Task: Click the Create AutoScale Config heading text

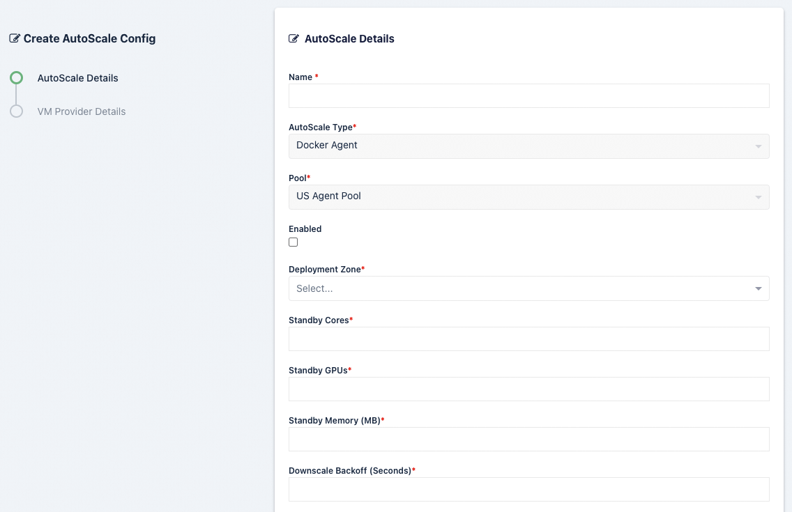Action: tap(89, 39)
